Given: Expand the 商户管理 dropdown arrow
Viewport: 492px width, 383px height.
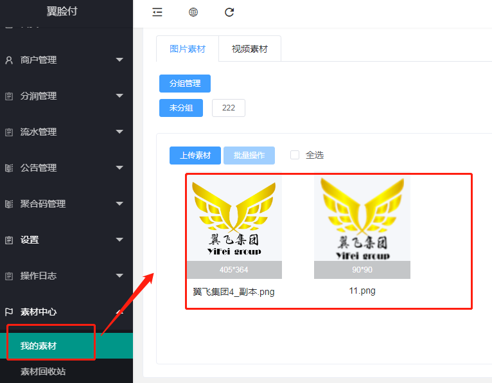Looking at the screenshot, I should coord(119,60).
